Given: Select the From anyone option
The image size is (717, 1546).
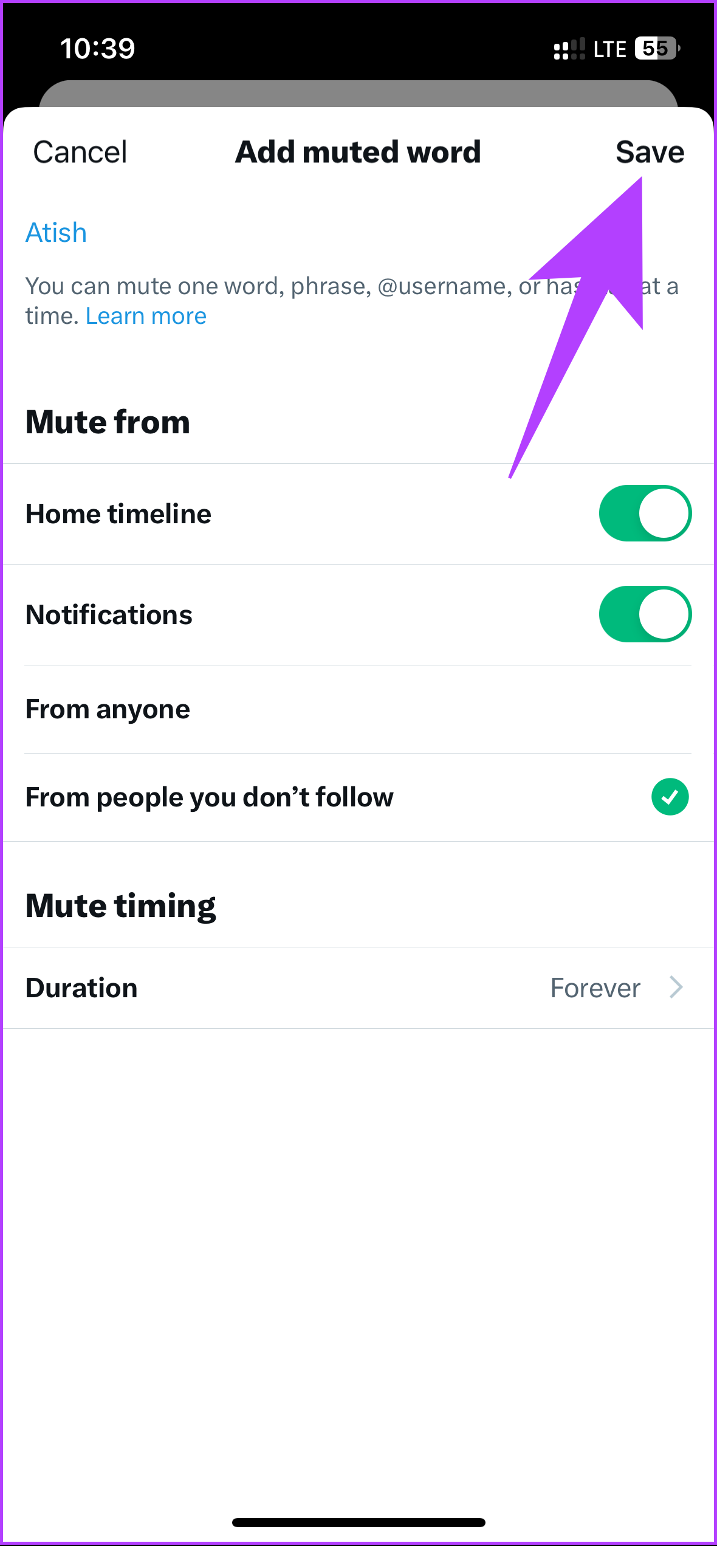Looking at the screenshot, I should coord(358,709).
